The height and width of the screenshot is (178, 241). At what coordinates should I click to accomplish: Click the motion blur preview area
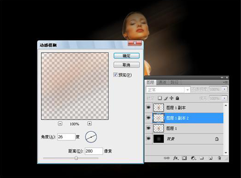tap(75, 86)
